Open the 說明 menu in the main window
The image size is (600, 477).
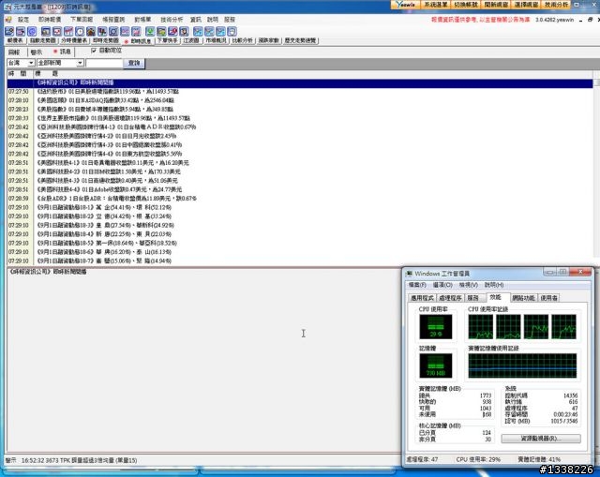(213, 19)
